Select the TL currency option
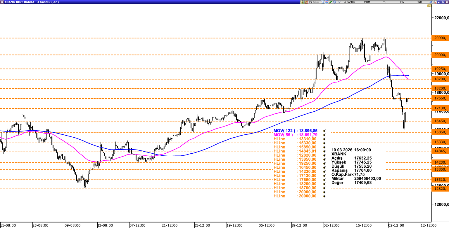This screenshot has height=228, width=449. 385,2
